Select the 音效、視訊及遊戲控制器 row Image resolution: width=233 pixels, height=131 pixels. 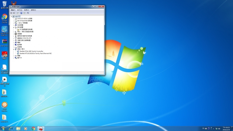(x=24, y=32)
